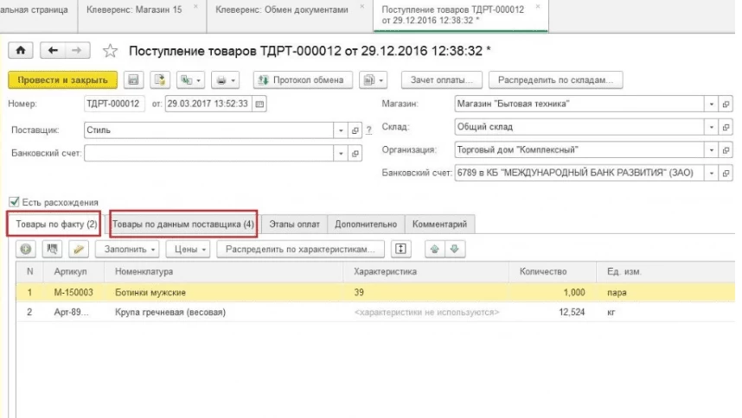
Task: Expand the 'Заполнить' dropdown menu
Action: click(x=130, y=249)
